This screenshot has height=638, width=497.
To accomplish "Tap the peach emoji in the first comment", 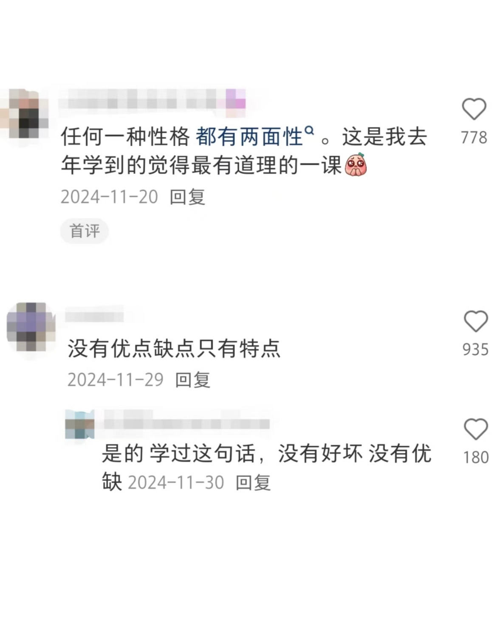I will 356,165.
